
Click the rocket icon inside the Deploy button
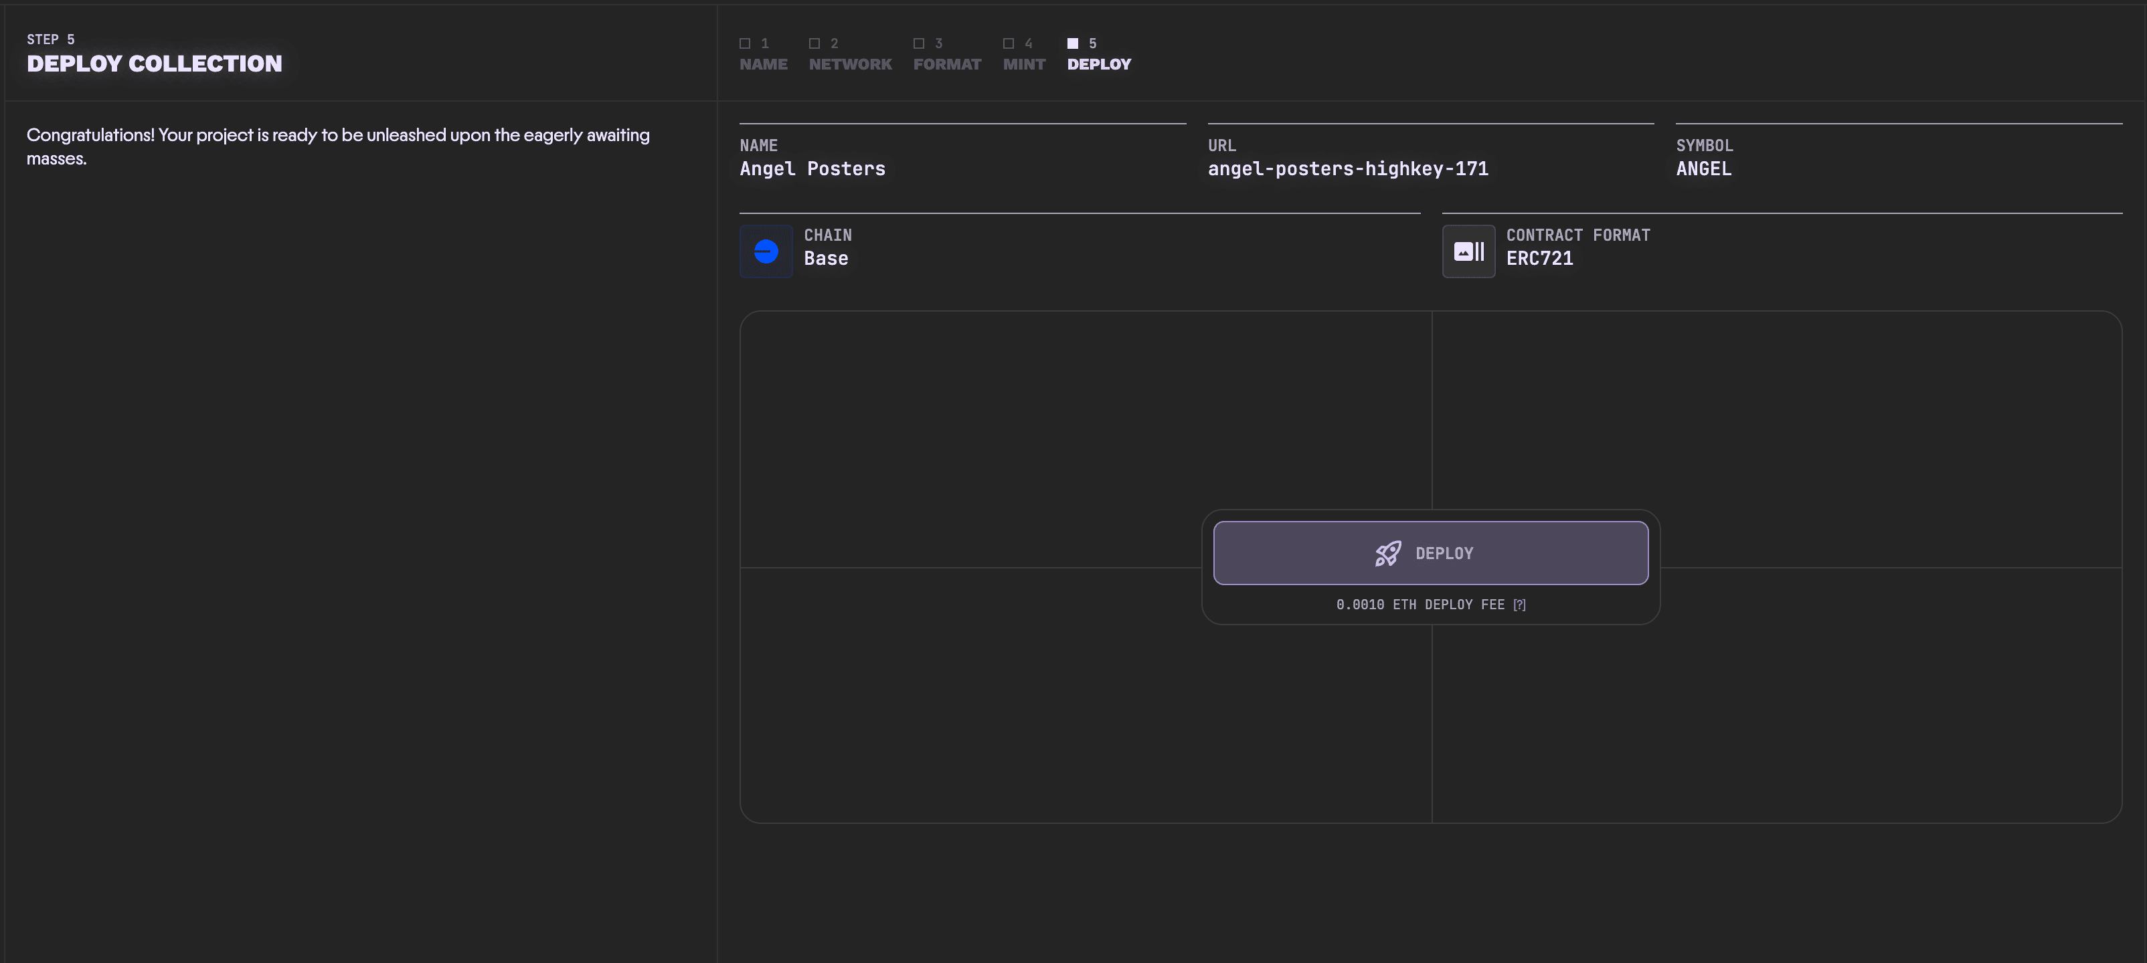click(1386, 552)
